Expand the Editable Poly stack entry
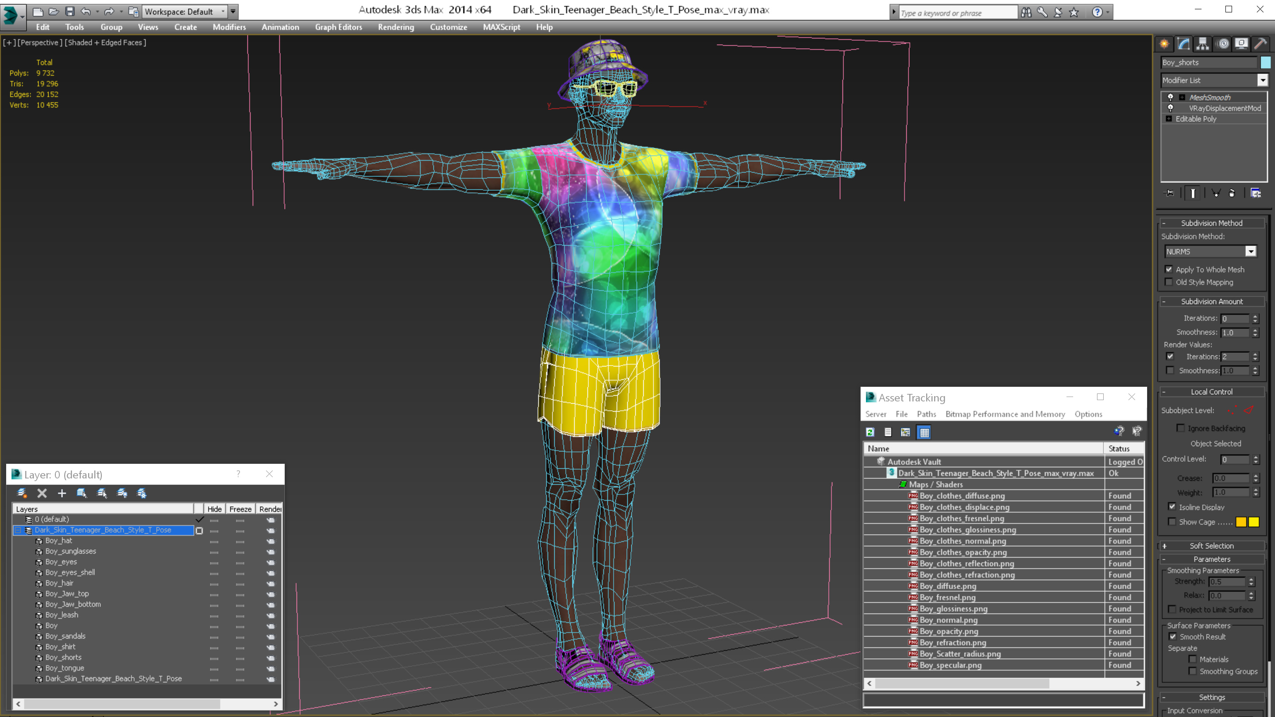1275x717 pixels. pos(1169,119)
